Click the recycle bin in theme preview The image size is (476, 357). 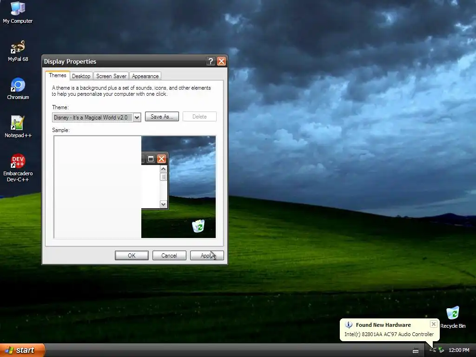[x=198, y=226]
